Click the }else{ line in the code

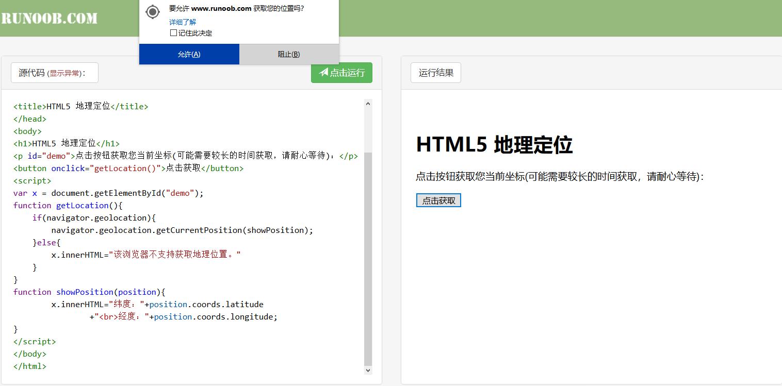[x=46, y=242]
